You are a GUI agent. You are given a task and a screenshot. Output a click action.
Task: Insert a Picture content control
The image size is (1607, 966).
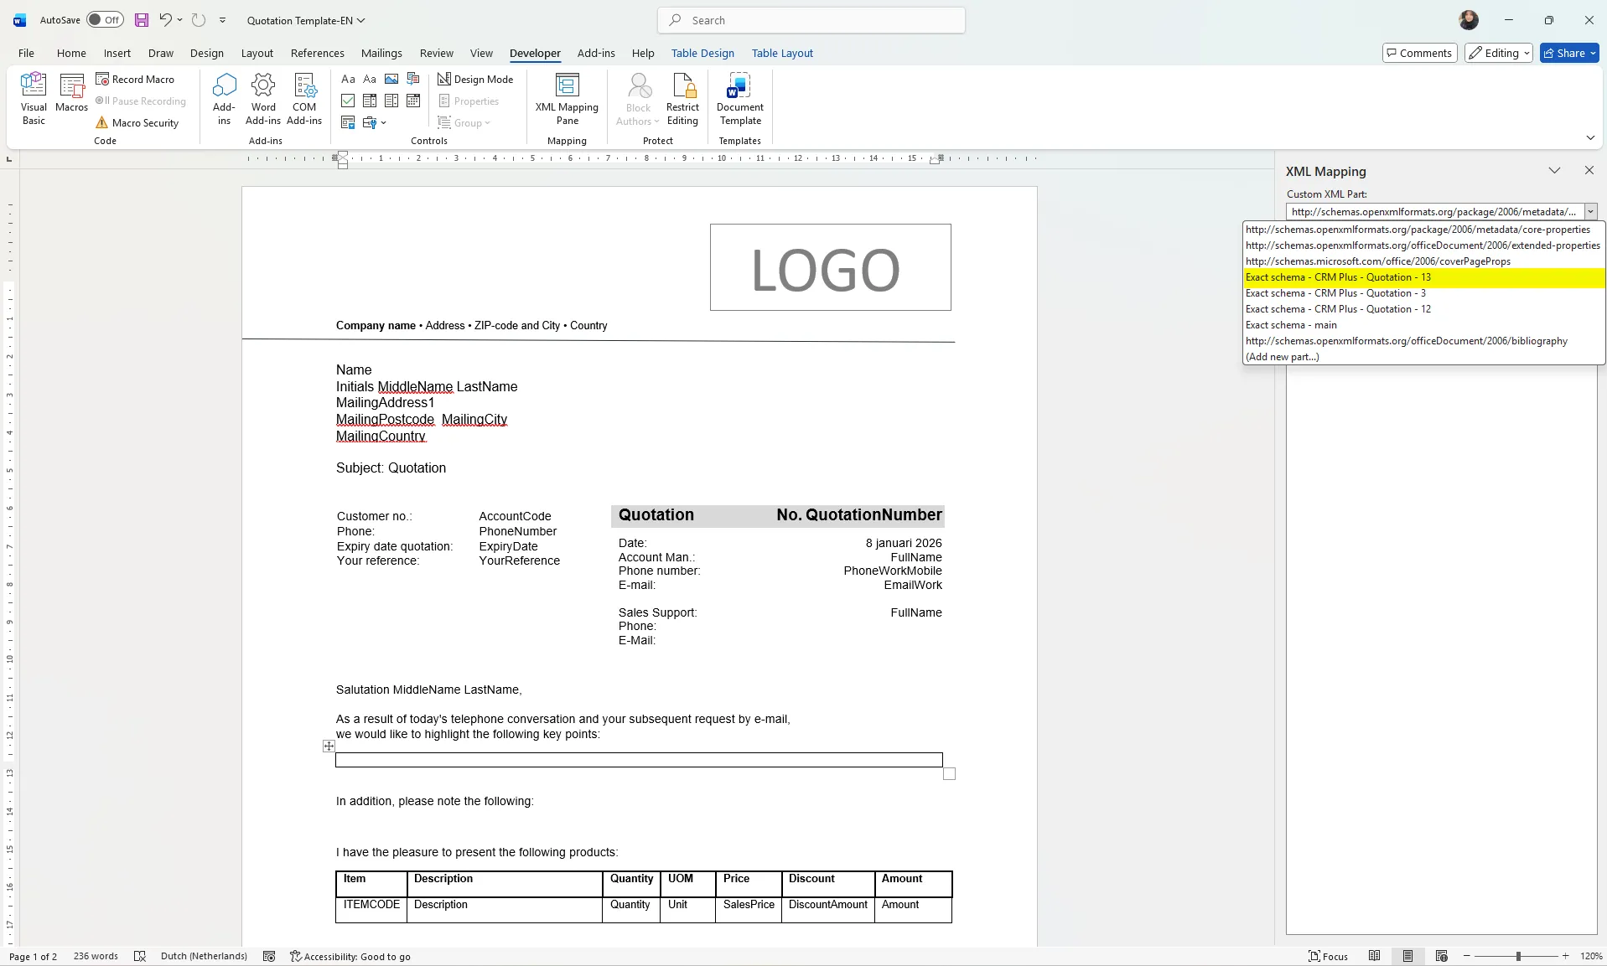coord(391,79)
